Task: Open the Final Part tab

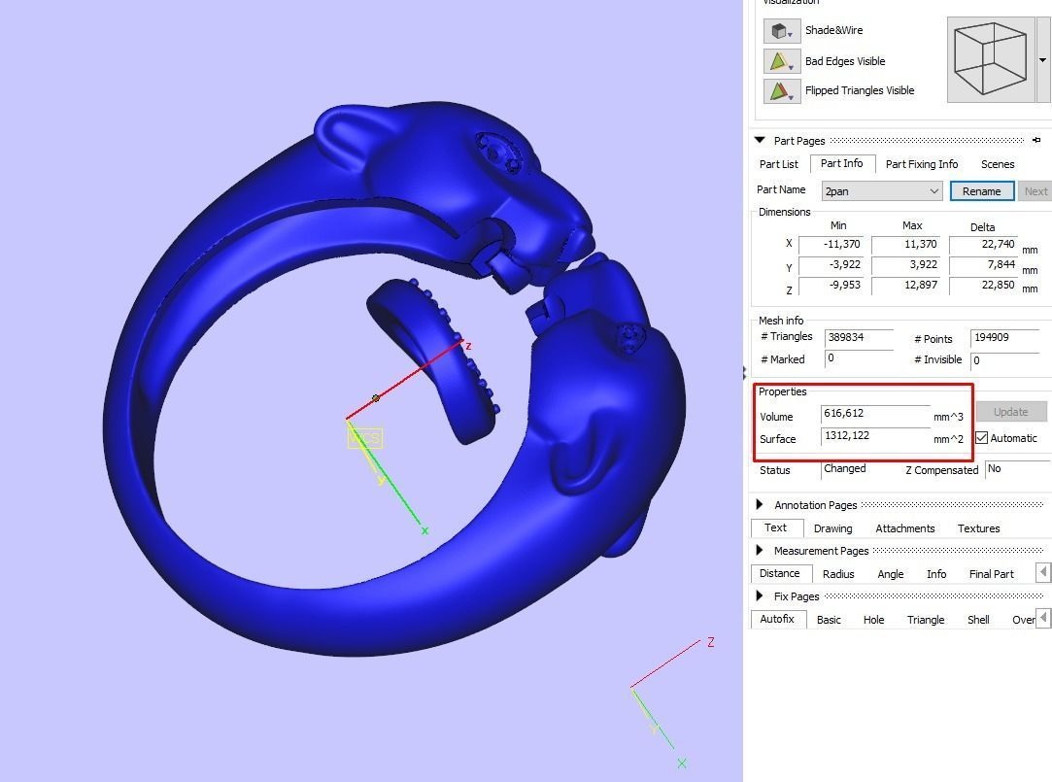Action: coord(991,574)
